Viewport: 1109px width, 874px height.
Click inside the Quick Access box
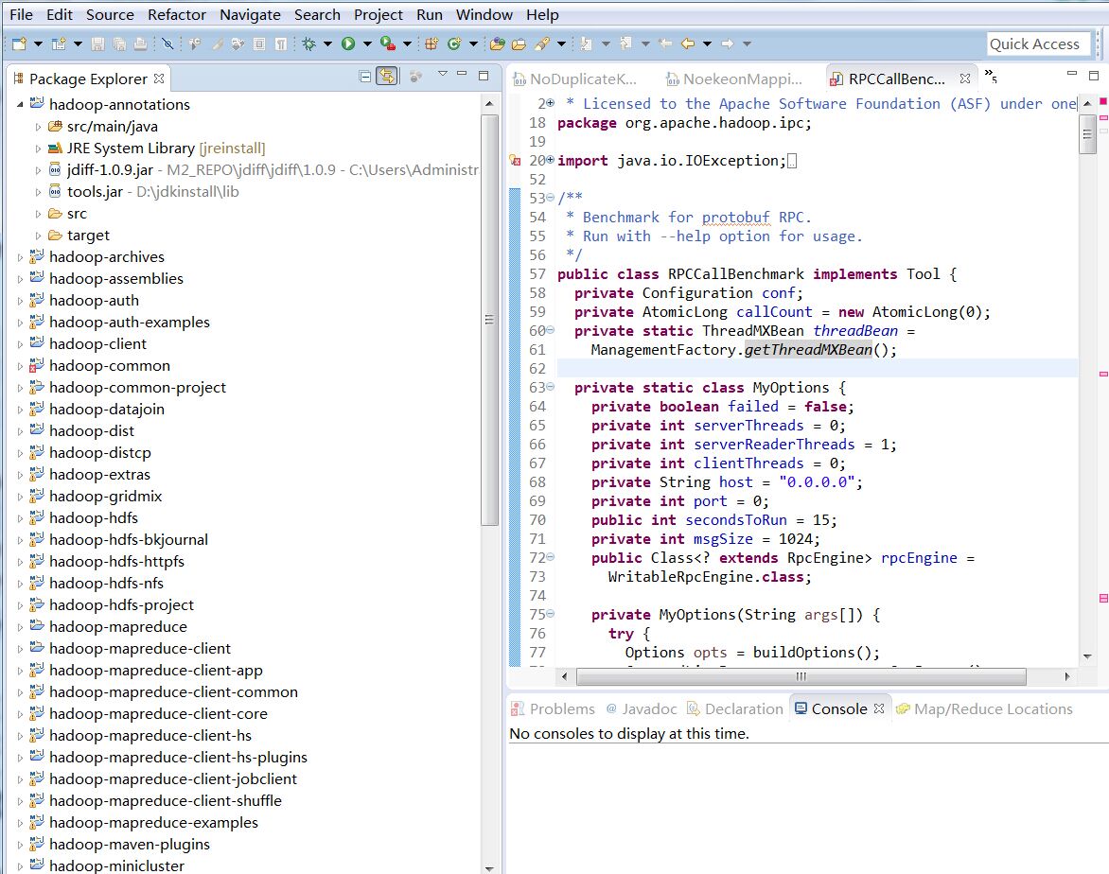(1038, 44)
